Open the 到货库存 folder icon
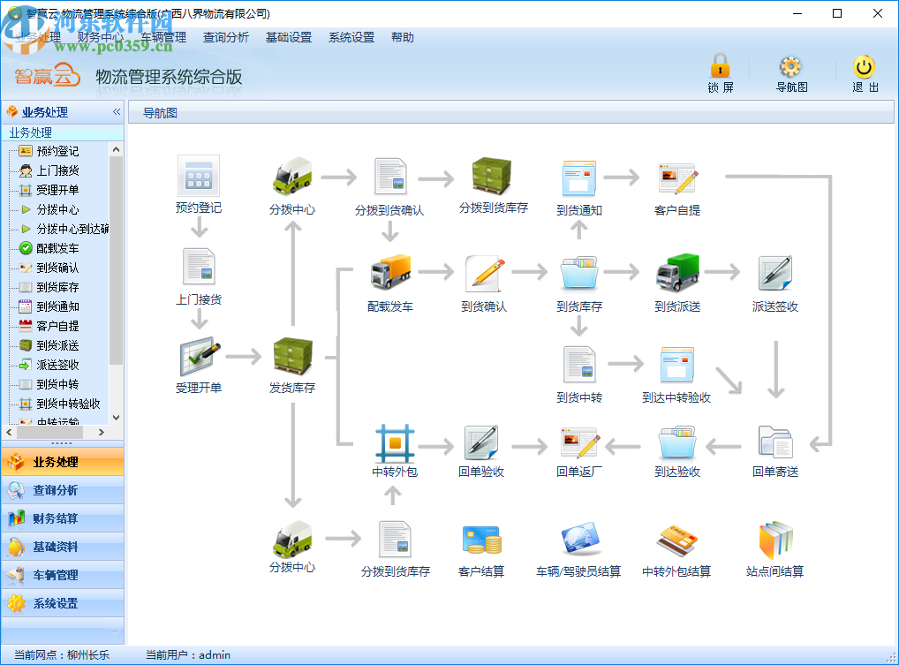This screenshot has width=899, height=665. [x=579, y=273]
